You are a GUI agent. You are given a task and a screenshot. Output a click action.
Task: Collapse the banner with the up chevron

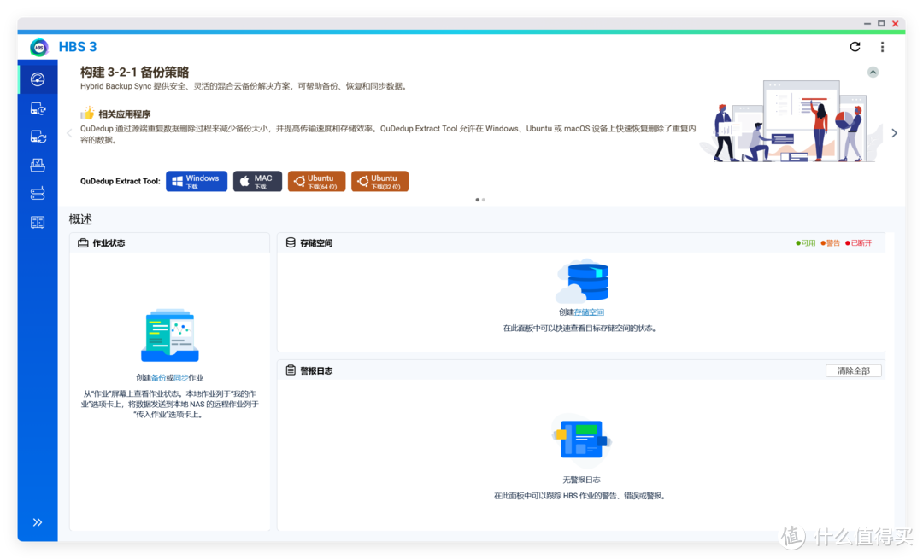873,72
